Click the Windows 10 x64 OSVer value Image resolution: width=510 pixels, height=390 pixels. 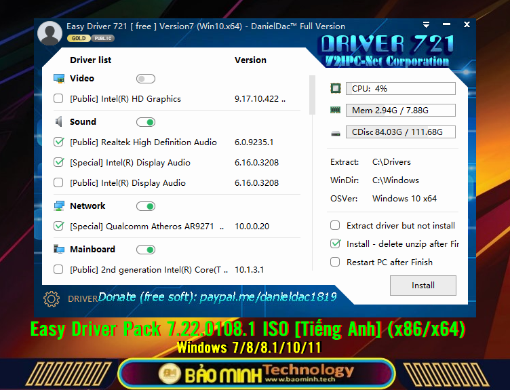tap(404, 199)
